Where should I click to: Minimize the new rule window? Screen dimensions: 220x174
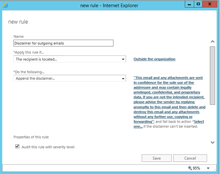tap(189, 4)
